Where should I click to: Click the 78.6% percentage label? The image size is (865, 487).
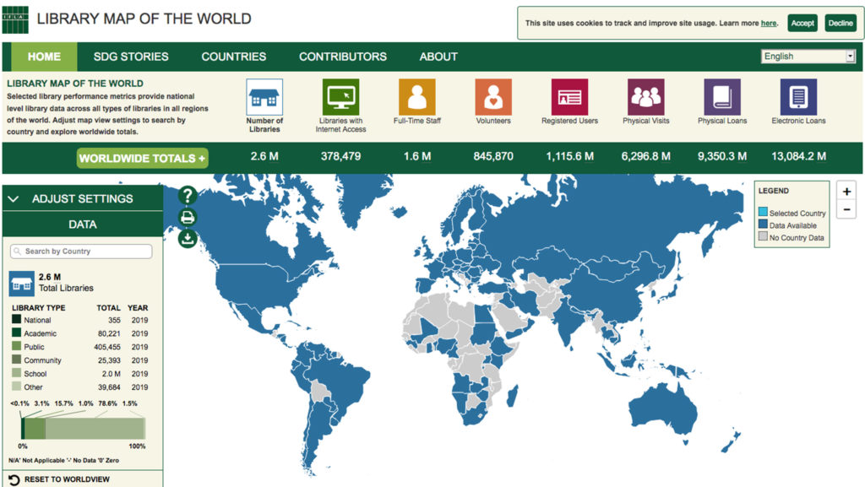(107, 403)
